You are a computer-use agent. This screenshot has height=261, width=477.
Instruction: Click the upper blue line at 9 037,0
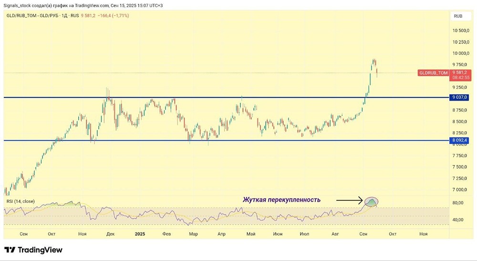(226, 98)
